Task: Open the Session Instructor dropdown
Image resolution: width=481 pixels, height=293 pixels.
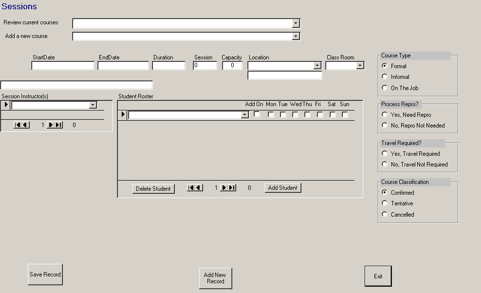Action: pyautogui.click(x=92, y=105)
